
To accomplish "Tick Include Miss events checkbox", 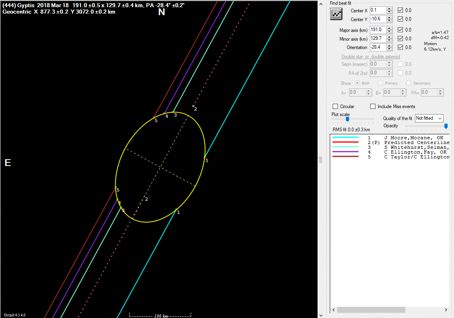I will [373, 107].
